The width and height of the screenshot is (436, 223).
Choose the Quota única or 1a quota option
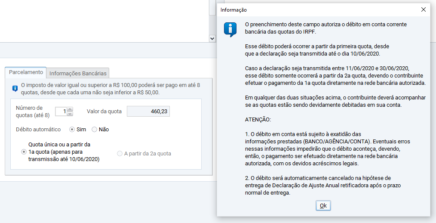coord(24,152)
